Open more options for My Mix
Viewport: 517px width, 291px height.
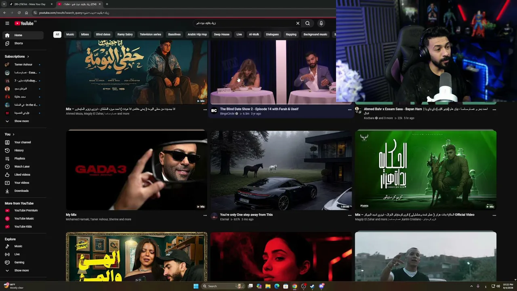(205, 215)
